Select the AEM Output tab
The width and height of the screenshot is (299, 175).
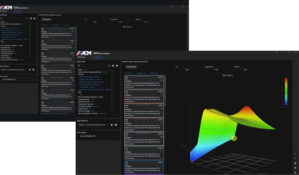pos(98,57)
